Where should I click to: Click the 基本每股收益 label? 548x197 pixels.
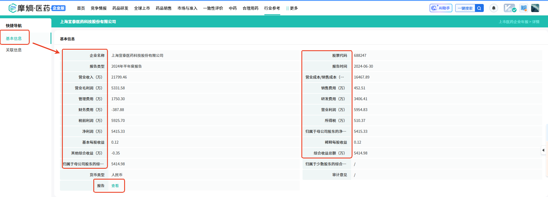pyautogui.click(x=93, y=142)
